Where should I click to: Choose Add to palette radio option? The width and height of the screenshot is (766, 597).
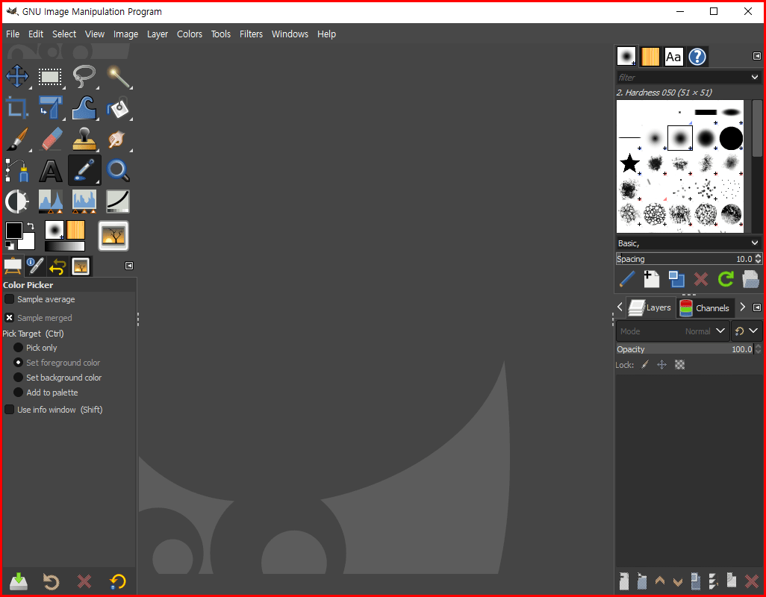coord(18,393)
